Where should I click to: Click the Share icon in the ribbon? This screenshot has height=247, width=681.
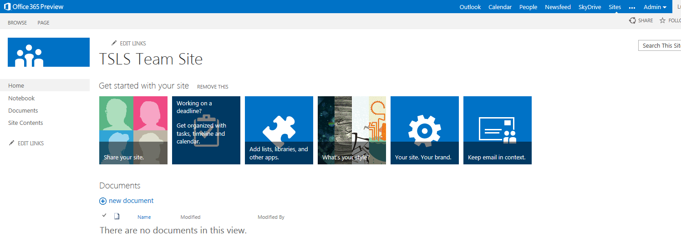click(x=632, y=20)
